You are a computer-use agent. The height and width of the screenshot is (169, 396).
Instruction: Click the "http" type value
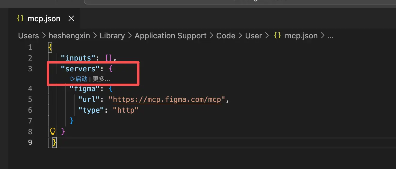(126, 110)
